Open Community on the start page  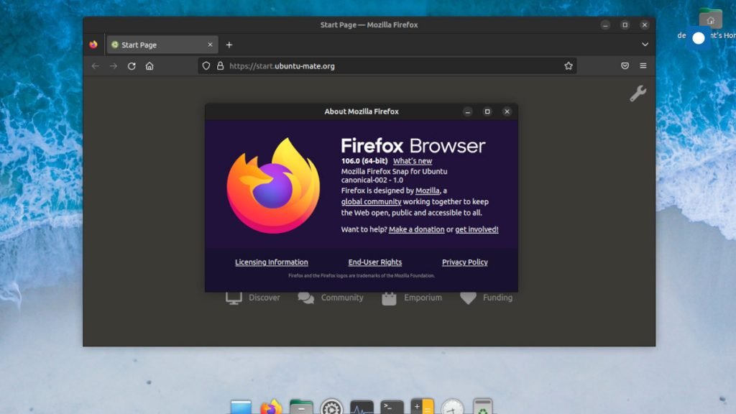pos(331,298)
